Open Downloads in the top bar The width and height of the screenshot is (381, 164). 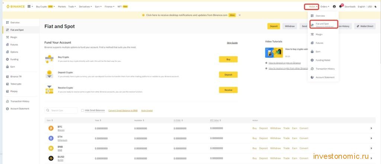(350, 7)
